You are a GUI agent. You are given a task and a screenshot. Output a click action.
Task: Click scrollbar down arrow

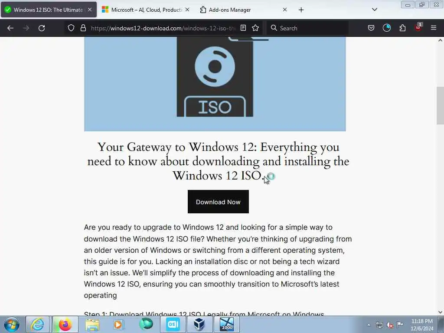click(x=440, y=312)
